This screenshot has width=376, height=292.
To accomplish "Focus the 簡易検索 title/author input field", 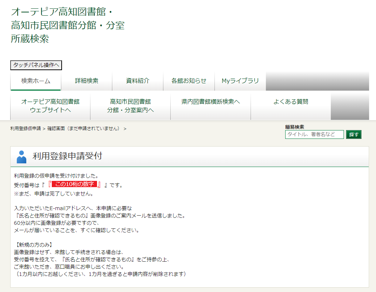I will click(314, 134).
